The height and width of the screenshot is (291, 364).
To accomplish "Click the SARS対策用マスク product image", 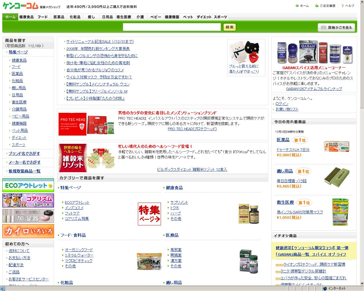I will (340, 212).
